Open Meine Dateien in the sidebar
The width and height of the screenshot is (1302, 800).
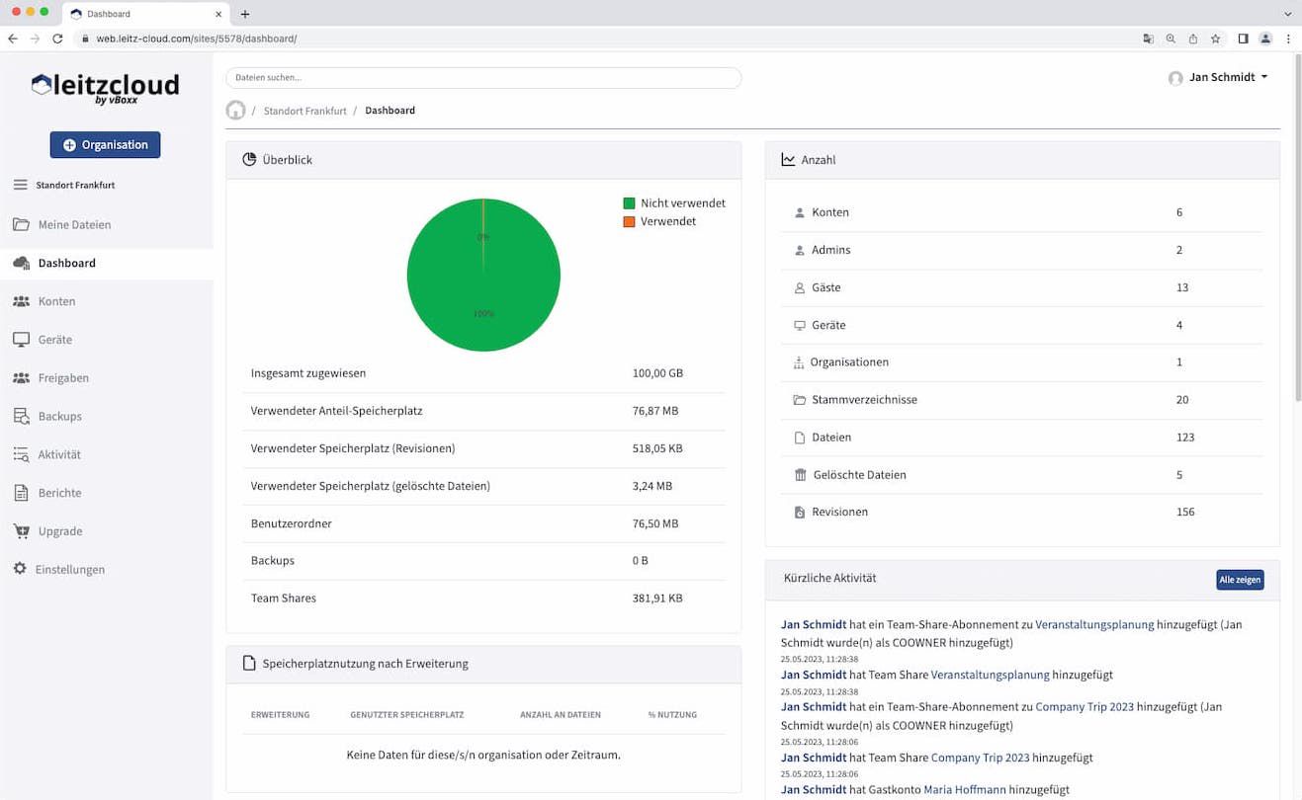click(x=74, y=225)
